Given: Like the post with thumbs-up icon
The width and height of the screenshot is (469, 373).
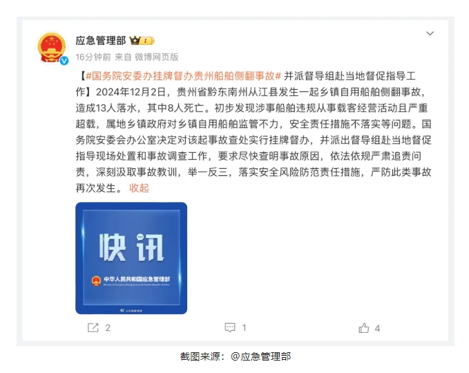Looking at the screenshot, I should 364,328.
